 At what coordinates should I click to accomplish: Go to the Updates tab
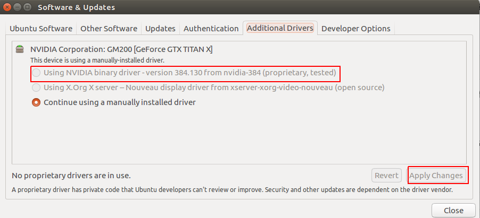[160, 29]
